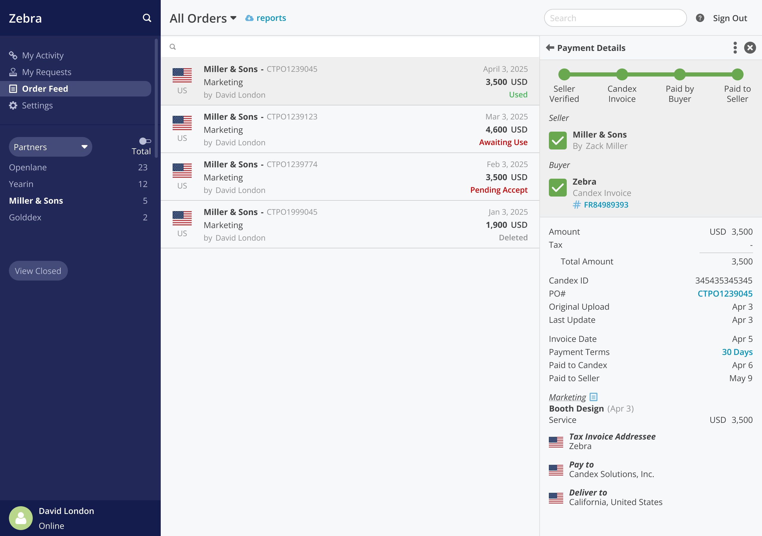This screenshot has height=536, width=762.
Task: Click the Paid to Seller progress node
Action: click(x=737, y=74)
